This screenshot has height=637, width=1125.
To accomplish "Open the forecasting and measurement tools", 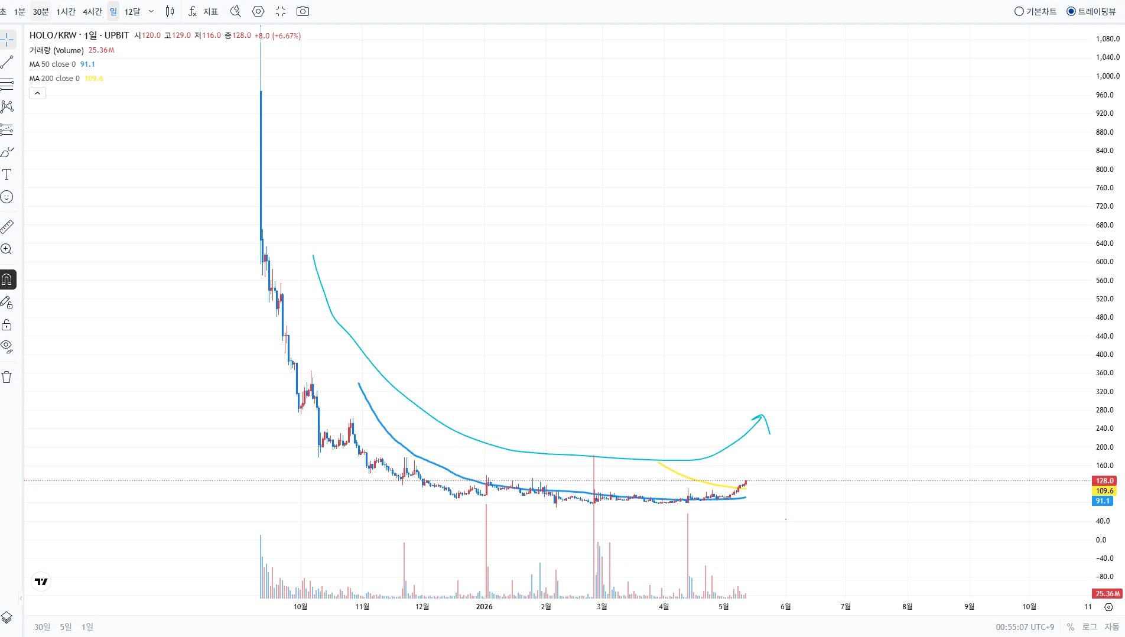I will pos(7,129).
